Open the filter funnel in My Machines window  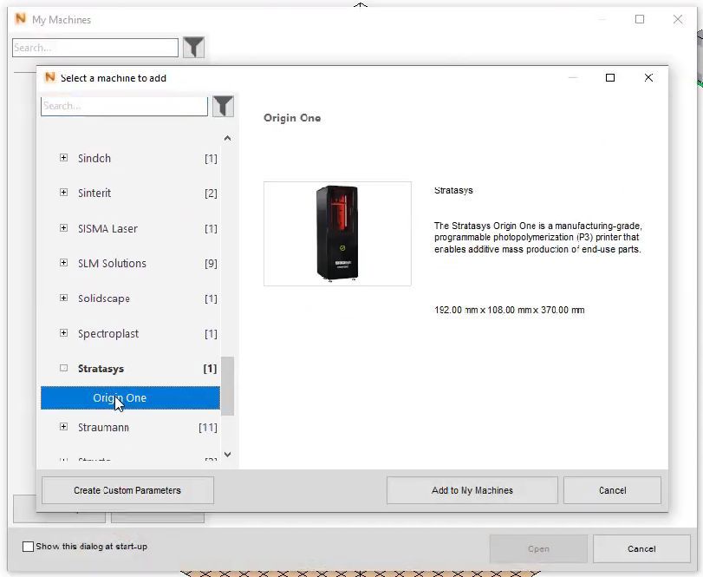click(194, 47)
